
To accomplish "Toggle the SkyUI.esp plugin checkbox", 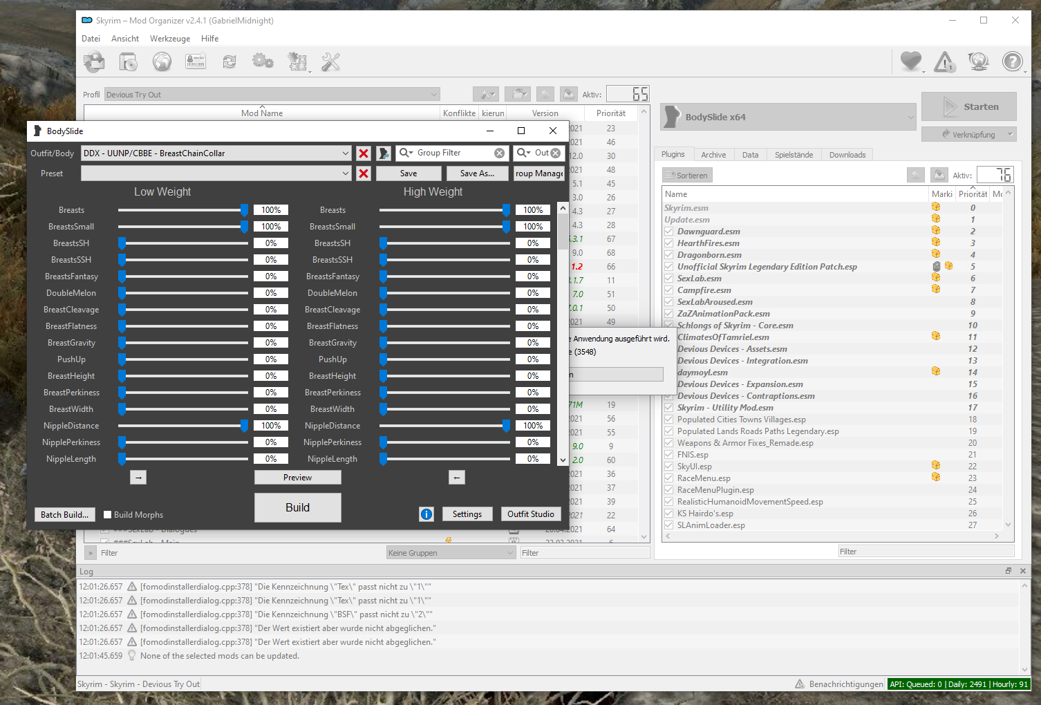I will click(669, 467).
